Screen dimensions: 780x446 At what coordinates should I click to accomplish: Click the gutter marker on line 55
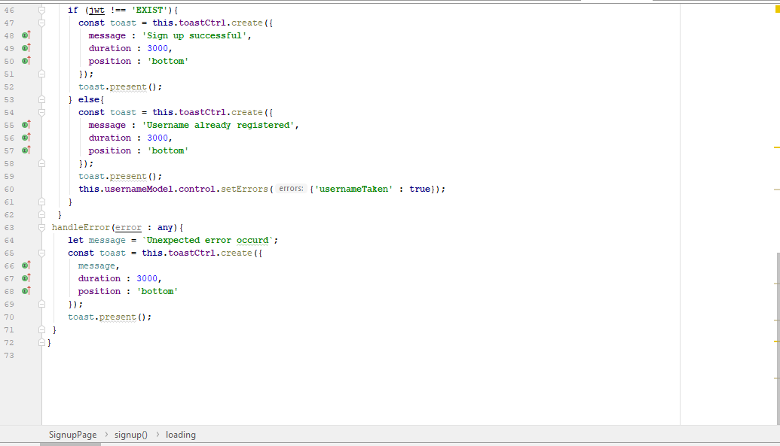pyautogui.click(x=26, y=125)
